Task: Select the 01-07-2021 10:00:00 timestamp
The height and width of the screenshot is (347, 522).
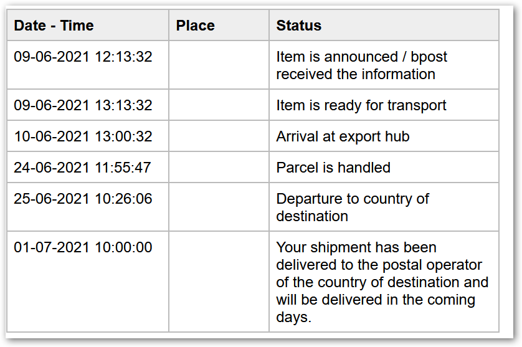Action: pyautogui.click(x=83, y=247)
